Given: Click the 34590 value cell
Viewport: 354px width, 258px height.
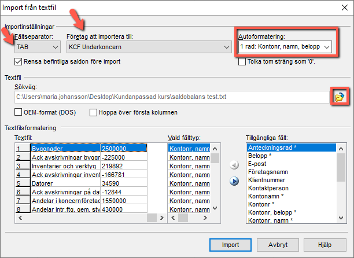Looking at the screenshot, I should coord(124,183).
